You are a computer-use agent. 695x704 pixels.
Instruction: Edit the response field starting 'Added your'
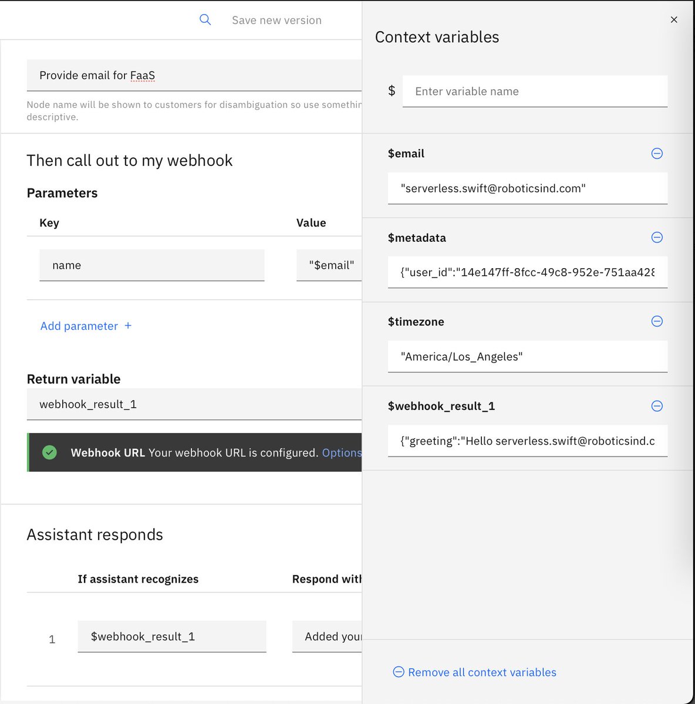pyautogui.click(x=327, y=637)
